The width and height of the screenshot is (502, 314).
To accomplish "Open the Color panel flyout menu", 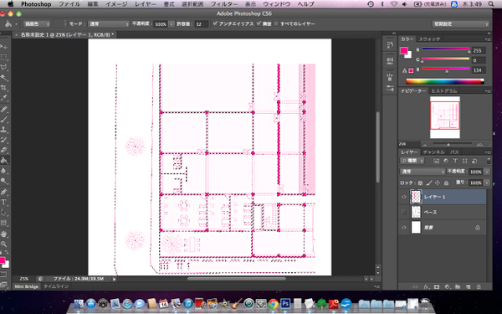I will click(488, 39).
